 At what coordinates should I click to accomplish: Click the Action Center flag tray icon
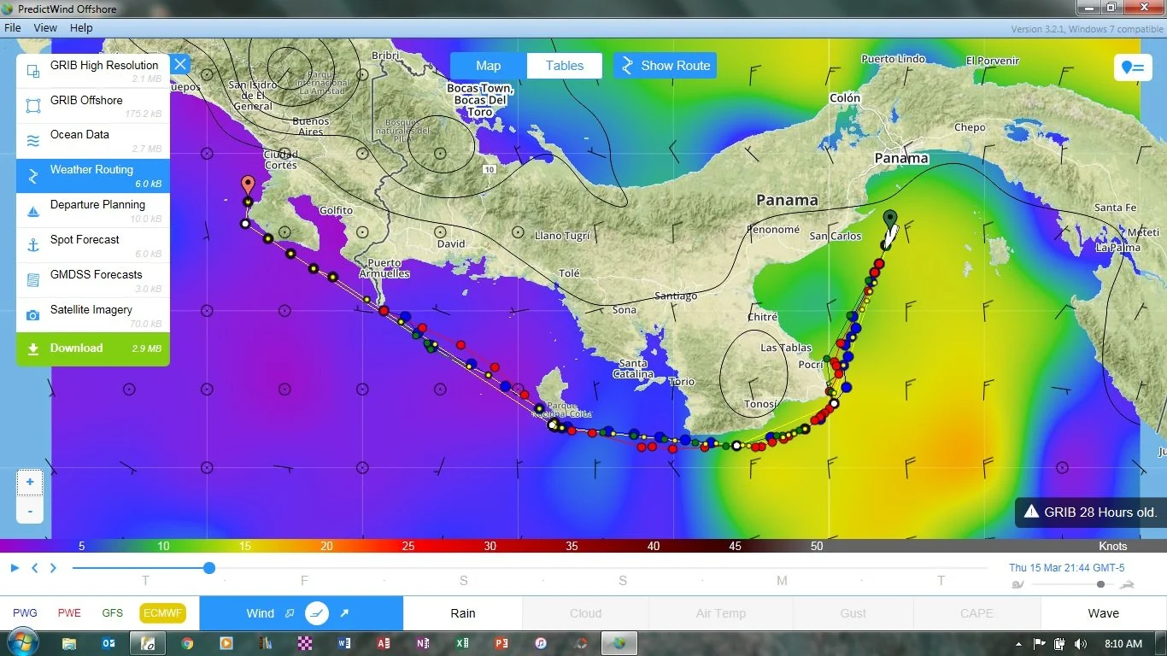1040,644
